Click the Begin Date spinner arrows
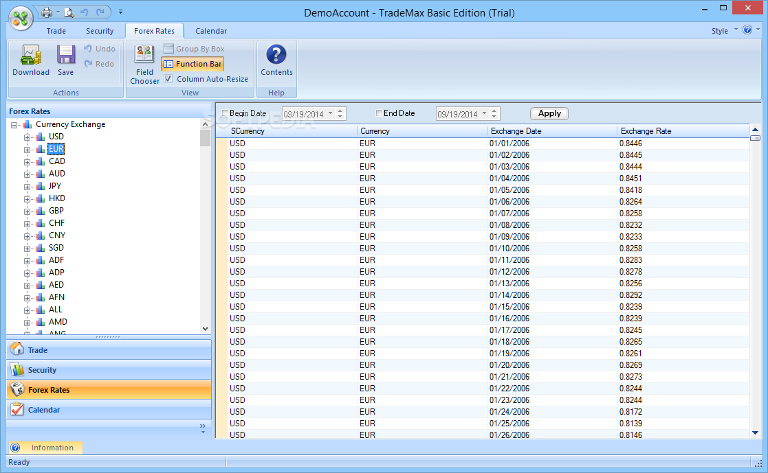 pyautogui.click(x=340, y=113)
